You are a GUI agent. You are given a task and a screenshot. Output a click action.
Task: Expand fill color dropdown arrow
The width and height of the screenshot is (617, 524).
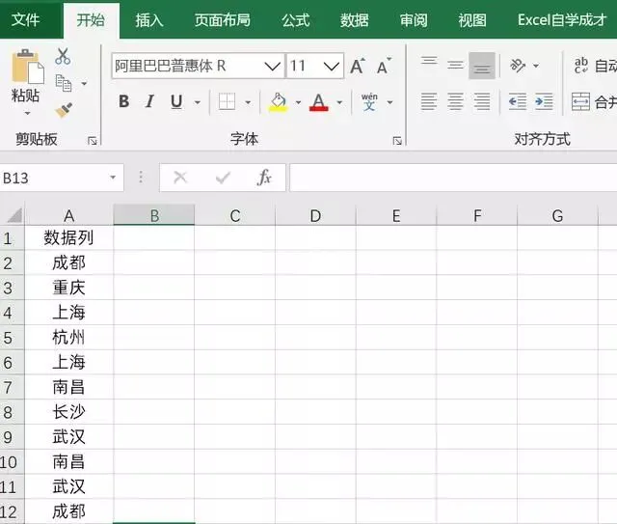[x=298, y=102]
